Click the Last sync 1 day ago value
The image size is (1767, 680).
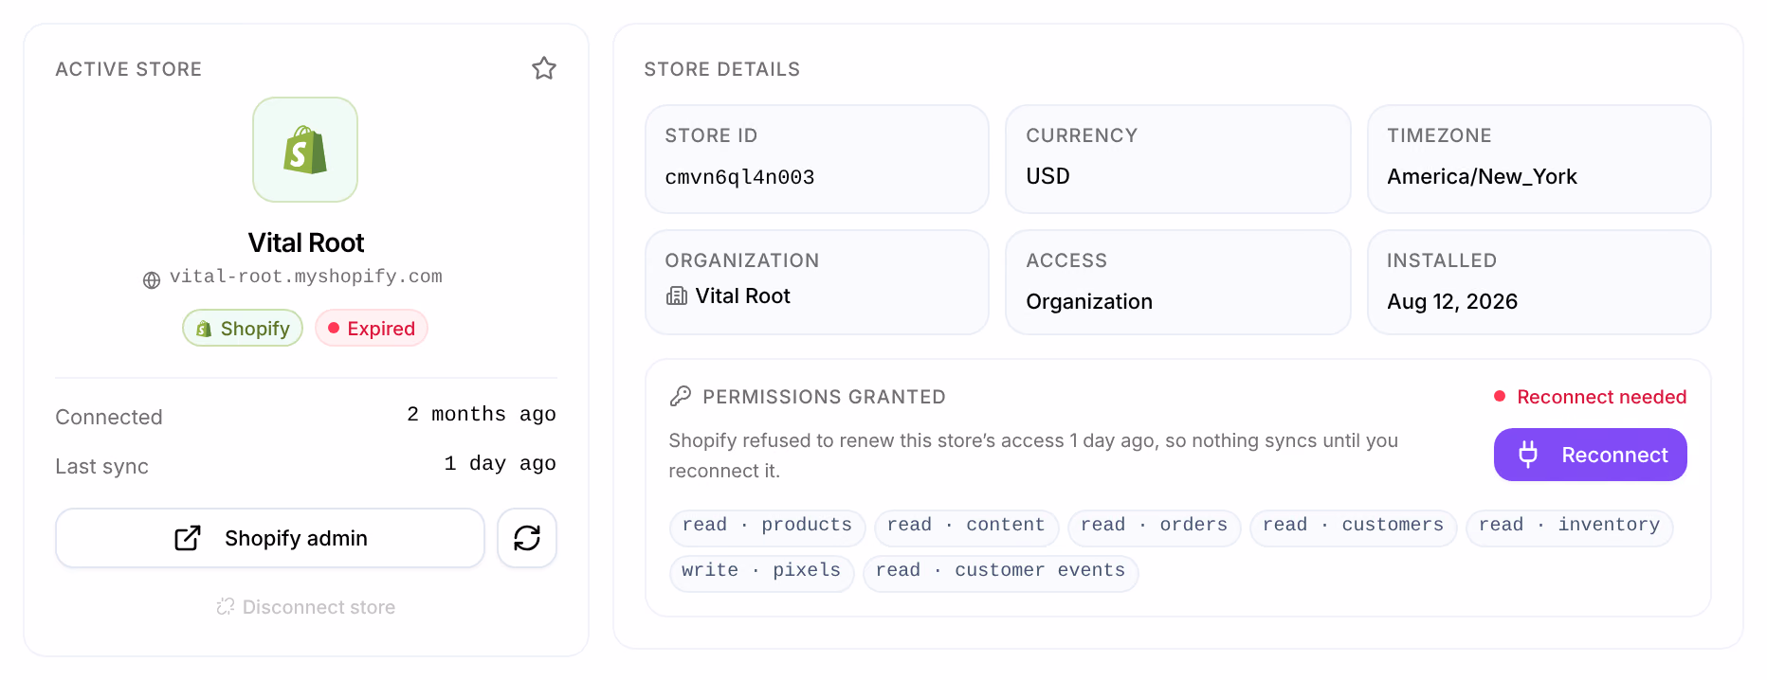click(500, 463)
